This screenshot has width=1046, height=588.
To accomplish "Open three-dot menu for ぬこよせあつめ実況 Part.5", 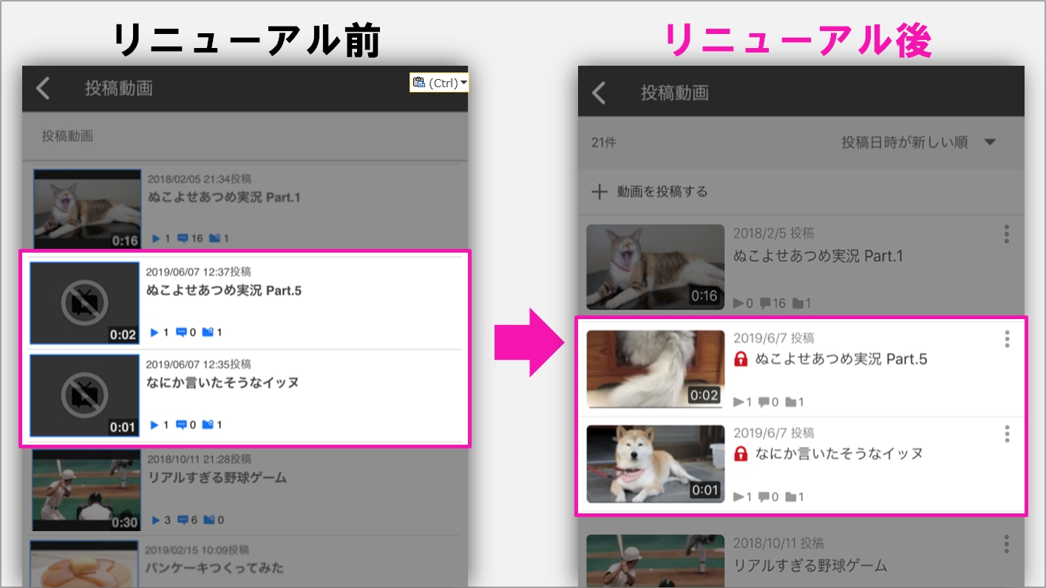I will click(x=1006, y=340).
